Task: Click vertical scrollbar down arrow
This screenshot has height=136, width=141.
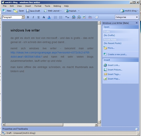Action: pos(99,122)
